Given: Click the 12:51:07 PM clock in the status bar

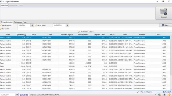Looking at the screenshot, I should click(24, 95).
